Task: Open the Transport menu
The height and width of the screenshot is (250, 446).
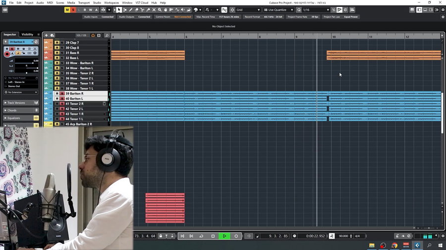Action: pyautogui.click(x=84, y=2)
